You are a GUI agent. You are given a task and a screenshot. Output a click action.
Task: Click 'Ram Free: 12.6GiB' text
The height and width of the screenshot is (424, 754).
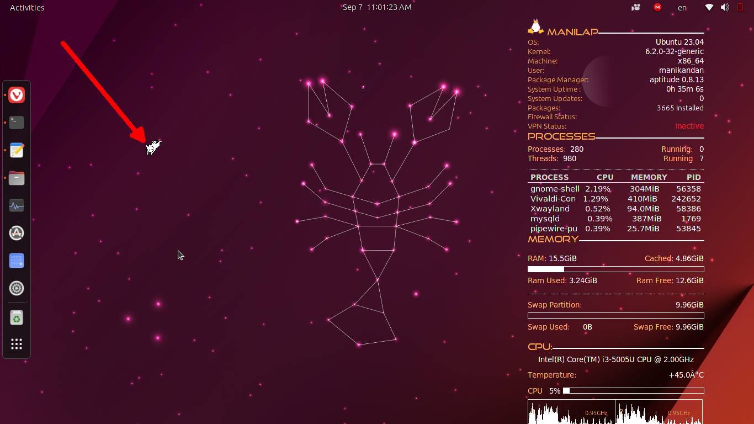pos(670,280)
